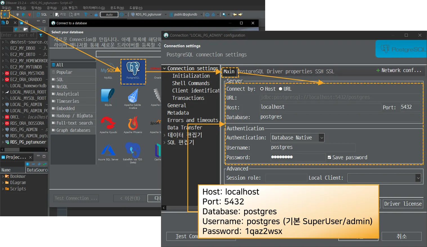Select the Babelfish via TDS driver
This screenshot has height=247, width=427.
pyautogui.click(x=133, y=151)
